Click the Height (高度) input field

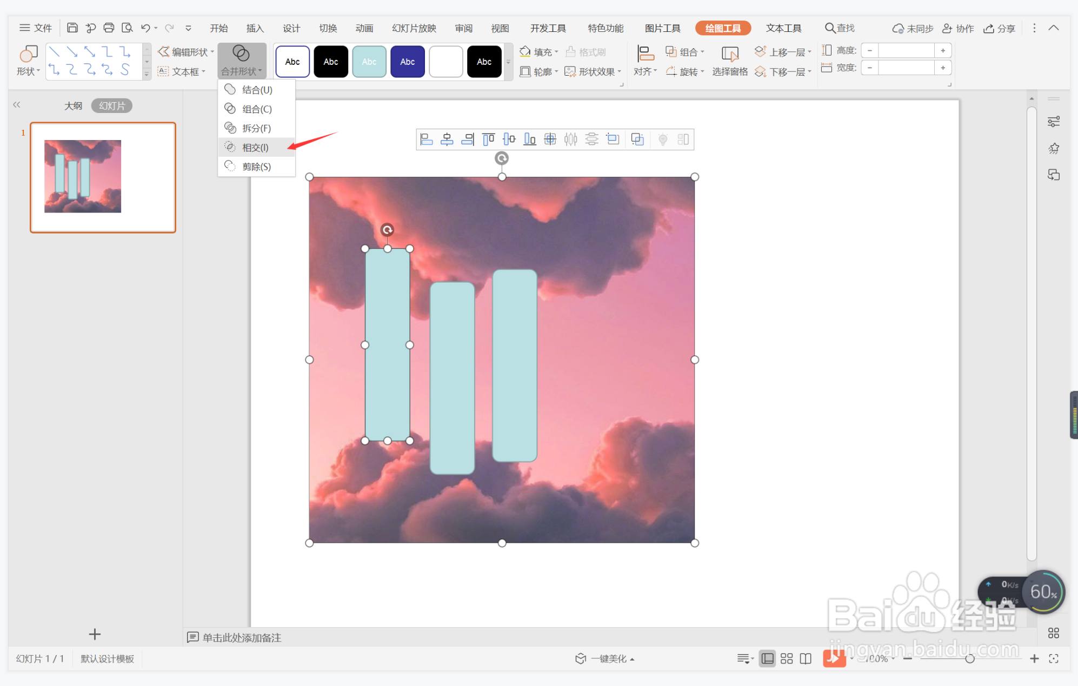pos(907,51)
